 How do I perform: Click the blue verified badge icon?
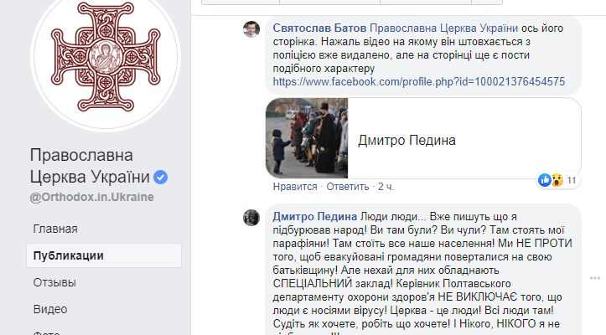point(160,178)
